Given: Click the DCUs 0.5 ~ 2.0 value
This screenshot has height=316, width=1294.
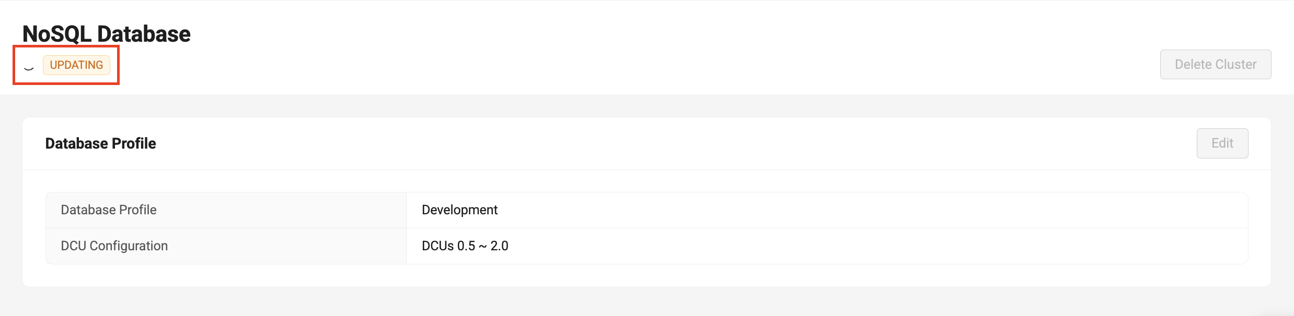Looking at the screenshot, I should pos(465,246).
